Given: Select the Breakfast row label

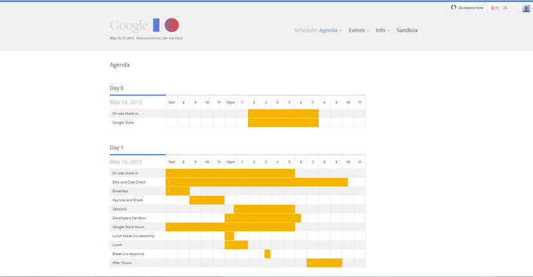Looking at the screenshot, I should point(120,191).
